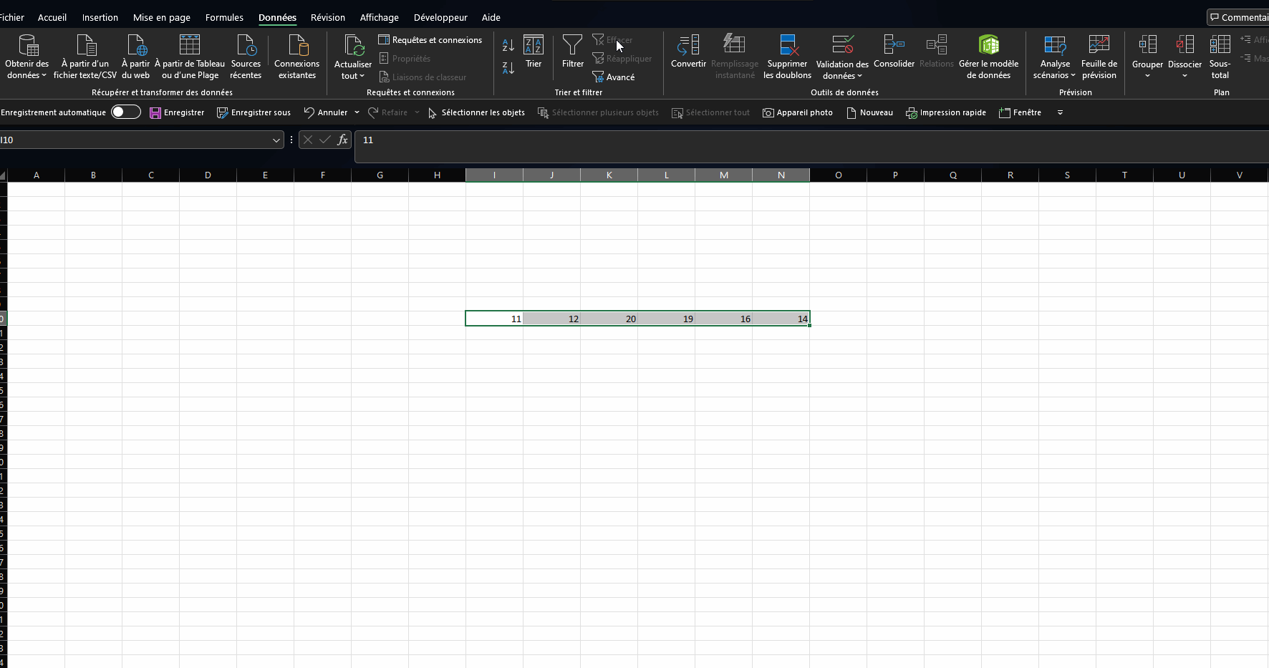Screen dimensions: 1269x668
Task: Click the Filtrer funnel icon
Action: 572,46
